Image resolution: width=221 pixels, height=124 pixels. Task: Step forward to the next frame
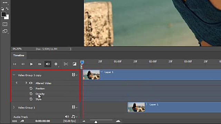[x=40, y=64]
